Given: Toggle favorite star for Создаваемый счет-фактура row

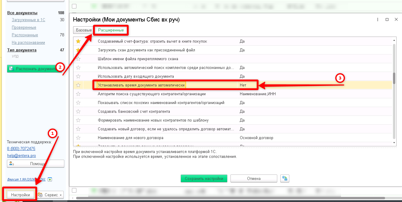Looking at the screenshot, I should tap(78, 41).
